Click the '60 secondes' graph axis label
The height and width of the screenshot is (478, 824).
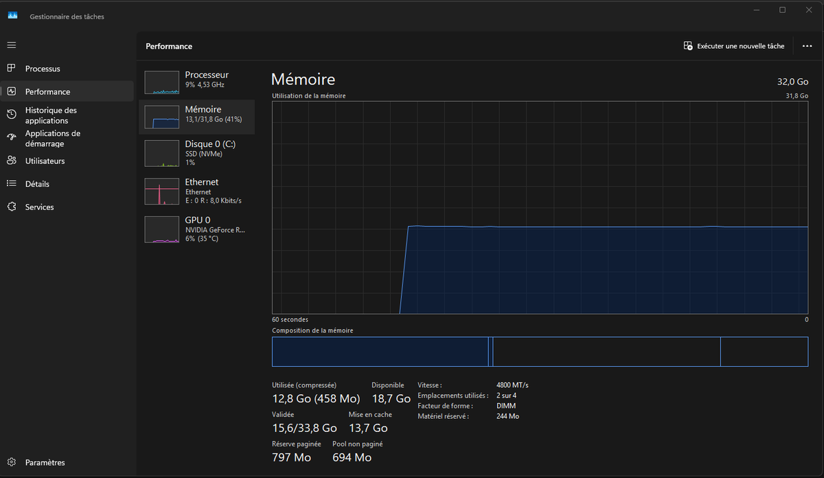coord(290,319)
